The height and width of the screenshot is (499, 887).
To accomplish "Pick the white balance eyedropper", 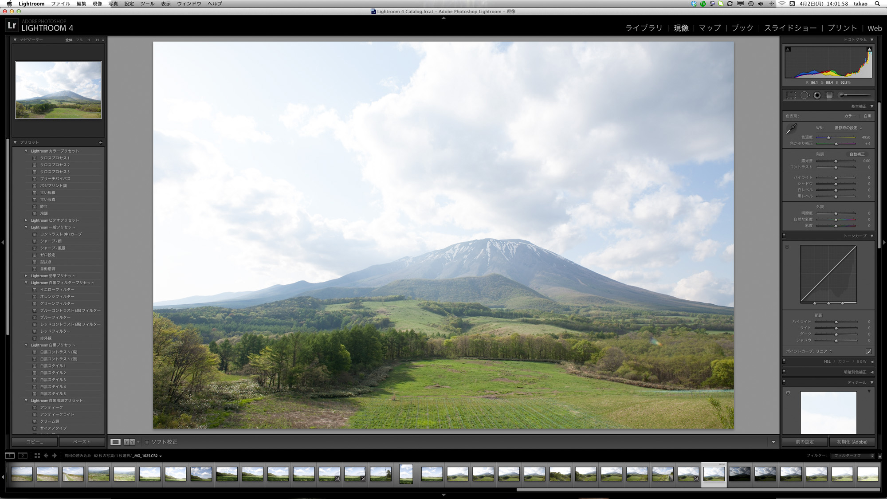I will [x=791, y=129].
